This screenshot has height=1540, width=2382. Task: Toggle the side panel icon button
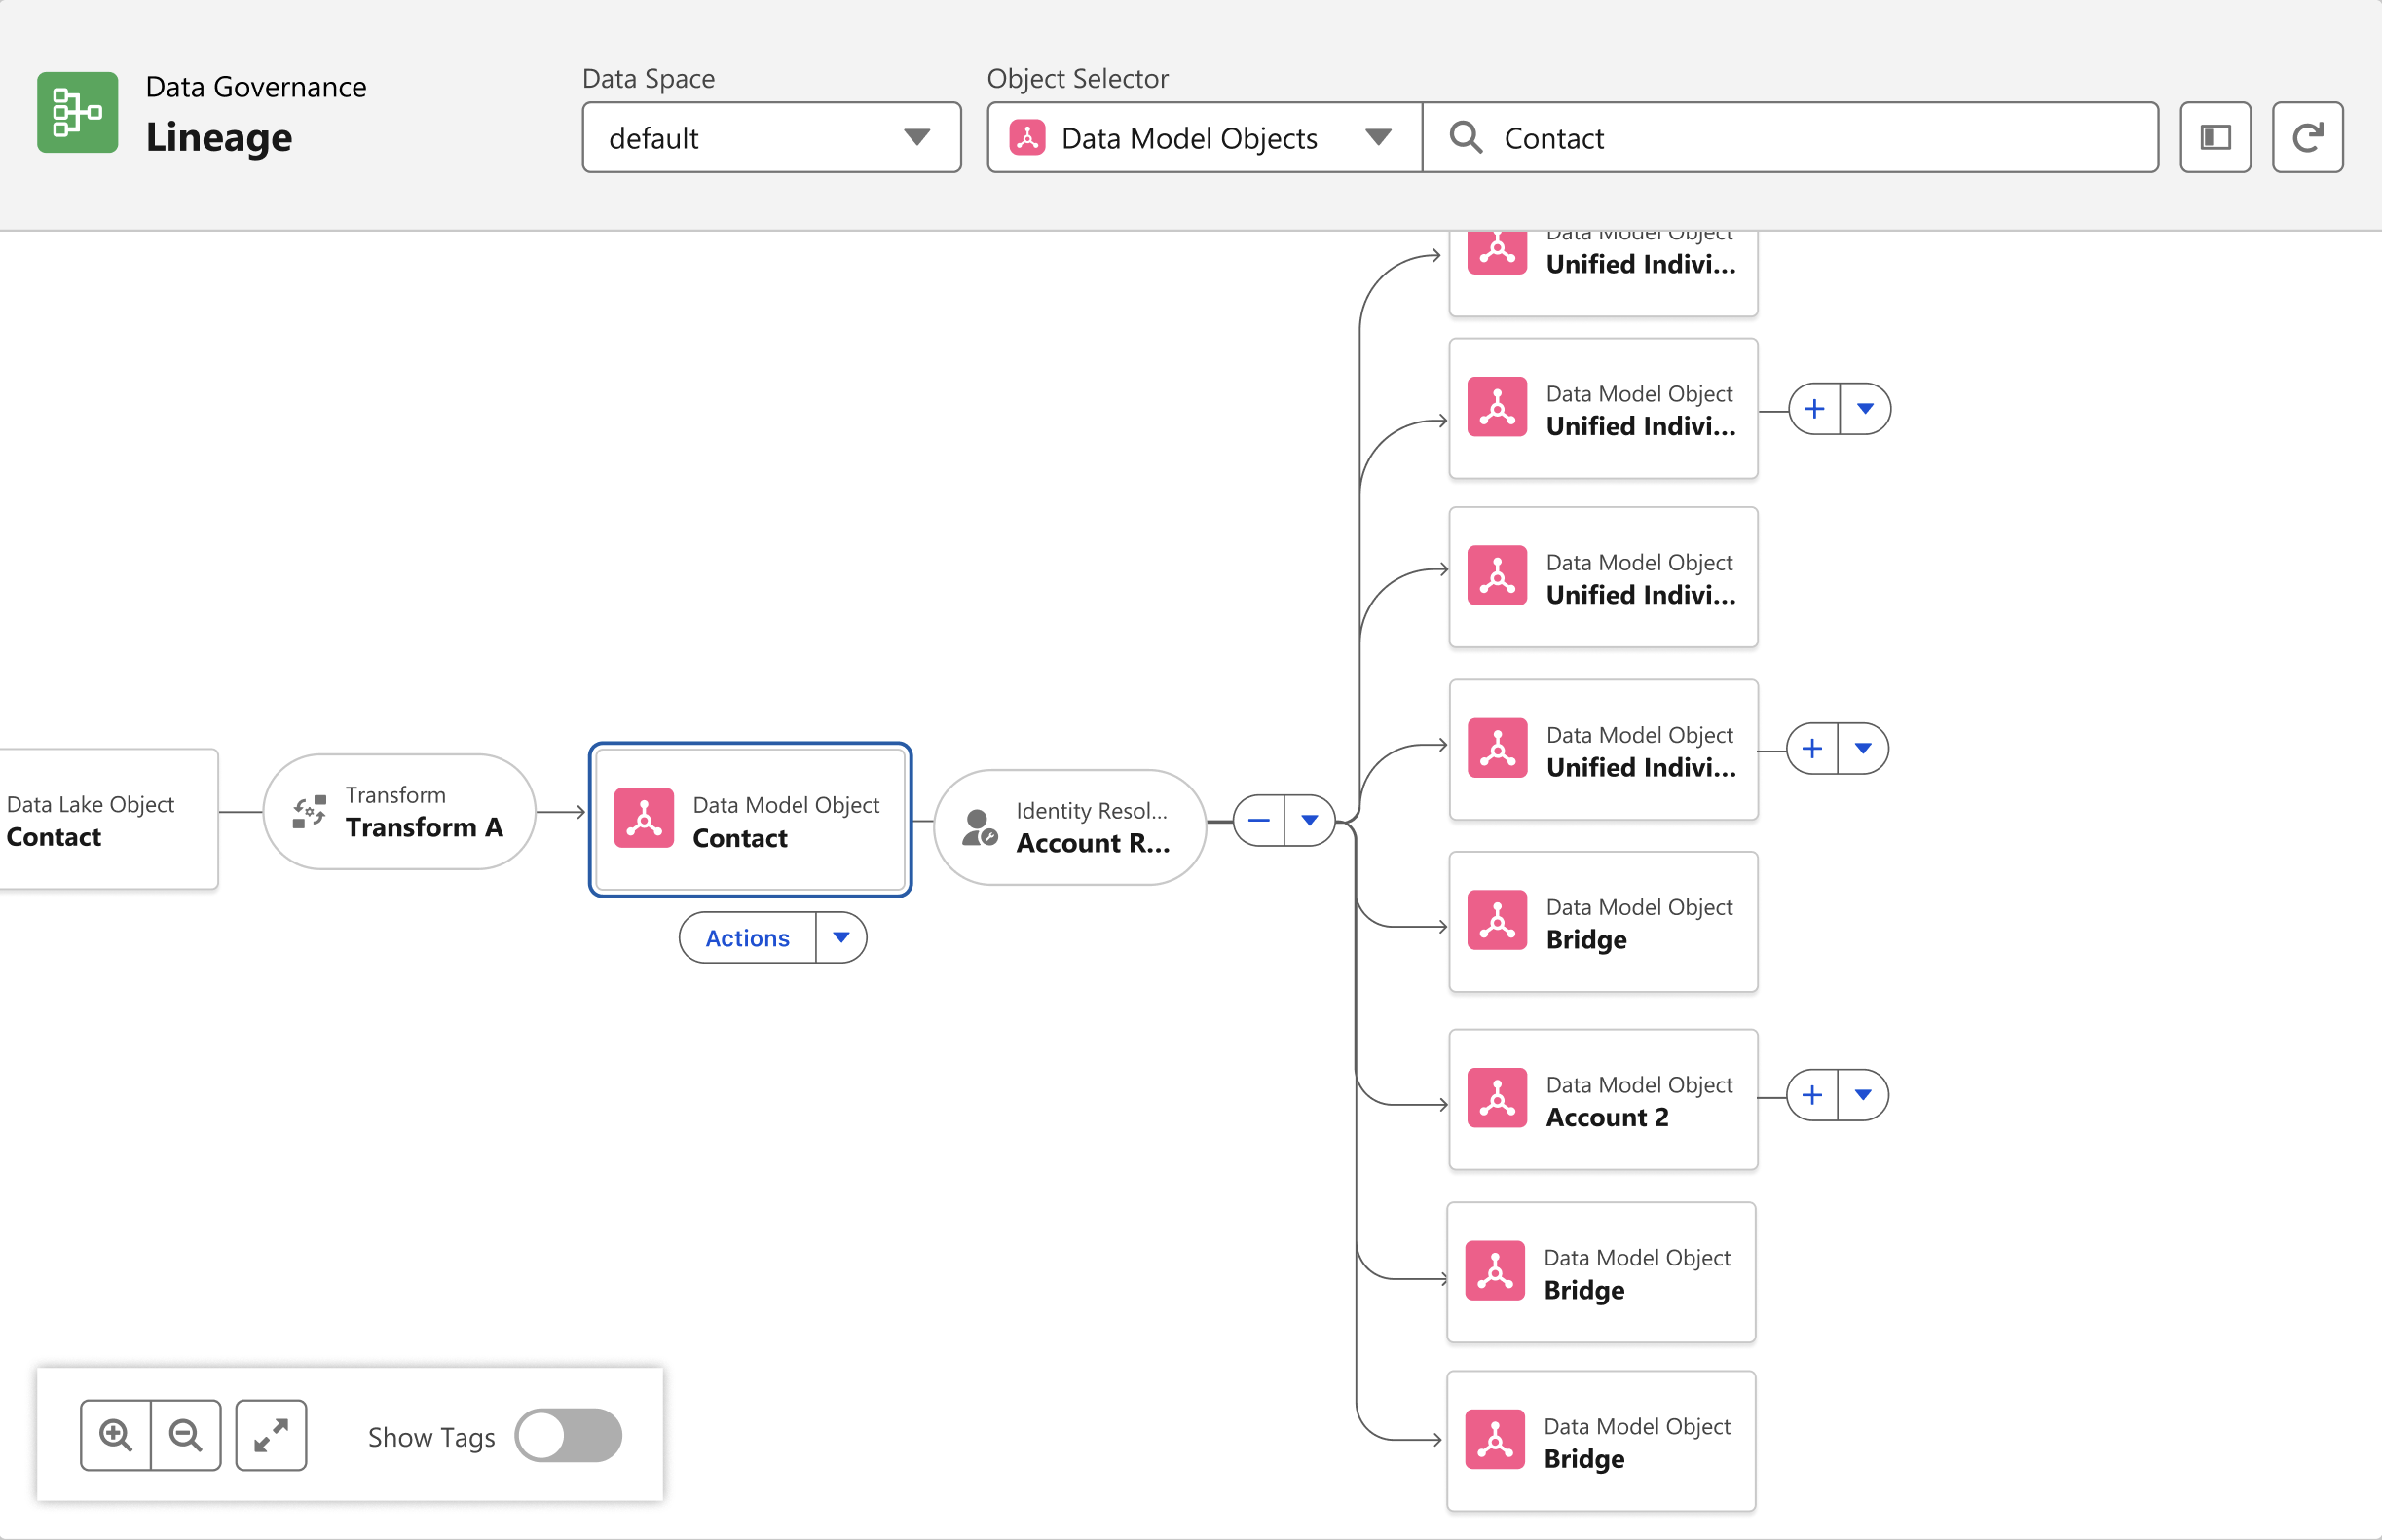[2215, 137]
